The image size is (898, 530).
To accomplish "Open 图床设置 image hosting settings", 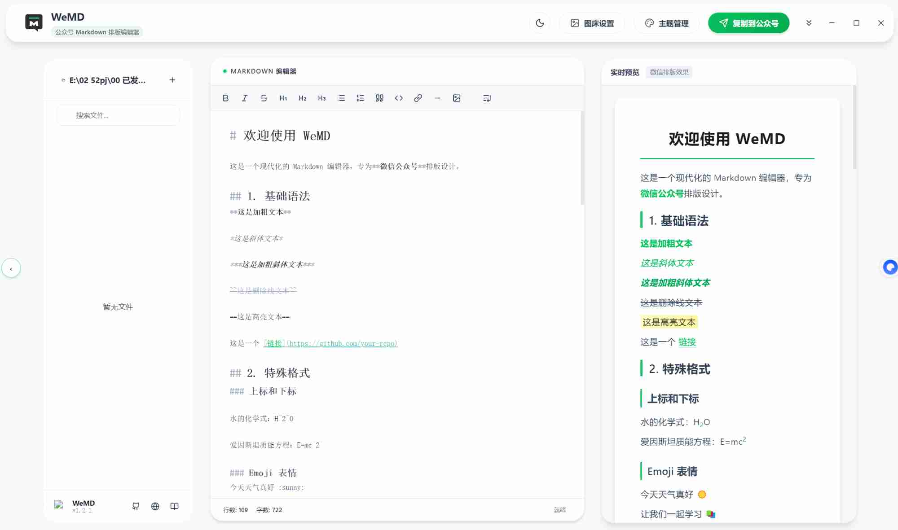I will coord(592,23).
